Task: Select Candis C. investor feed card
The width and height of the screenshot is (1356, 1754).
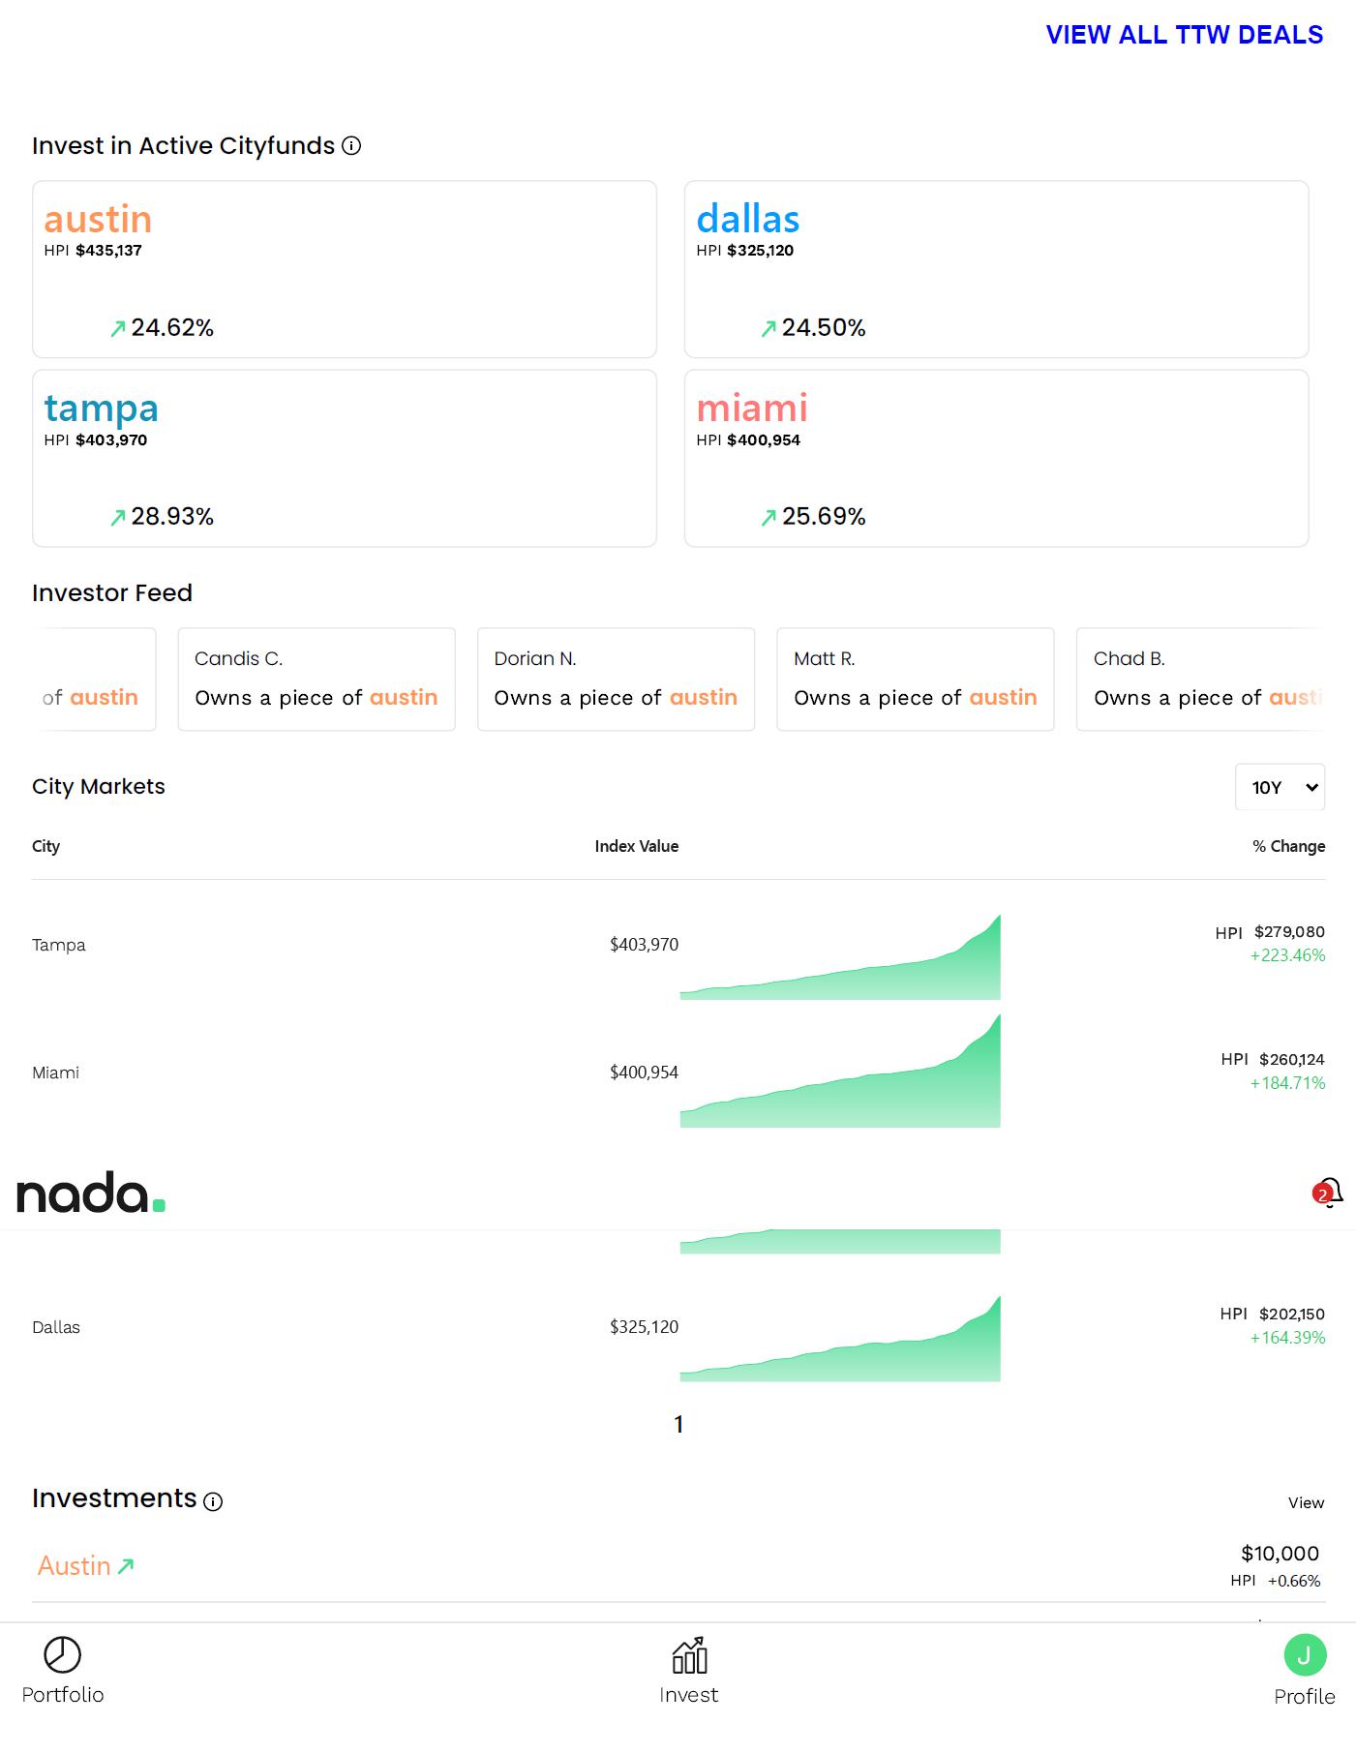Action: coord(316,679)
